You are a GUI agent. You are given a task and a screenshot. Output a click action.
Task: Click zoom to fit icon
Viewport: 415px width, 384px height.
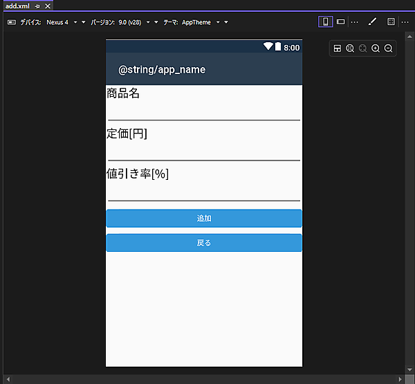[350, 48]
